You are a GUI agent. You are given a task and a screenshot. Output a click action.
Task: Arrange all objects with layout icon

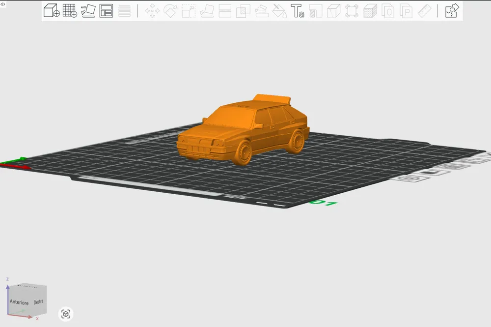tap(106, 11)
